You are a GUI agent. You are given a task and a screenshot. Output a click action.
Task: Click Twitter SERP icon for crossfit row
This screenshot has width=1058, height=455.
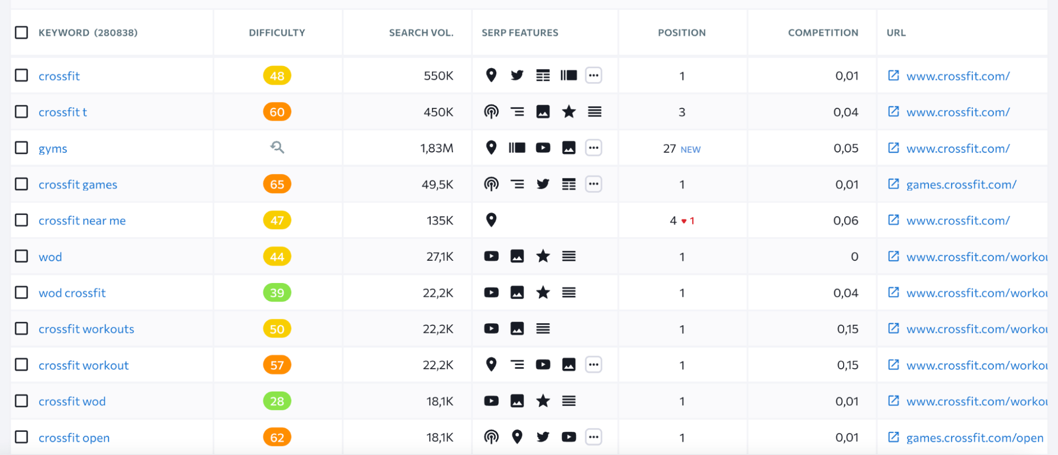tap(517, 76)
